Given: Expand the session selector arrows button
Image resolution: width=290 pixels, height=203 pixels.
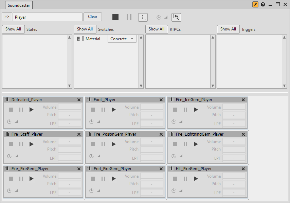Looking at the screenshot, I should (7, 17).
